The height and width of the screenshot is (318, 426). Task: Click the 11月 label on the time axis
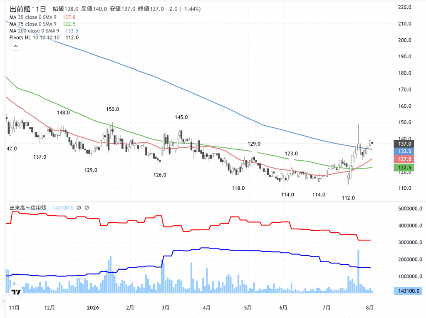click(14, 308)
